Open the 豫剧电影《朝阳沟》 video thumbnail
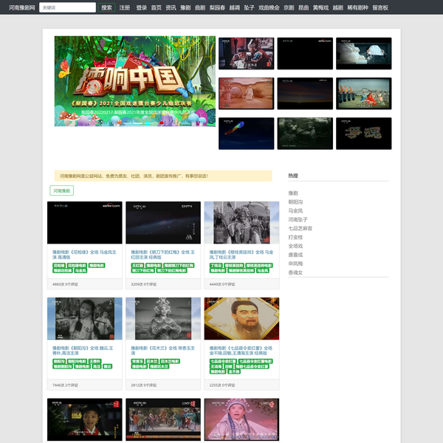 point(85,319)
